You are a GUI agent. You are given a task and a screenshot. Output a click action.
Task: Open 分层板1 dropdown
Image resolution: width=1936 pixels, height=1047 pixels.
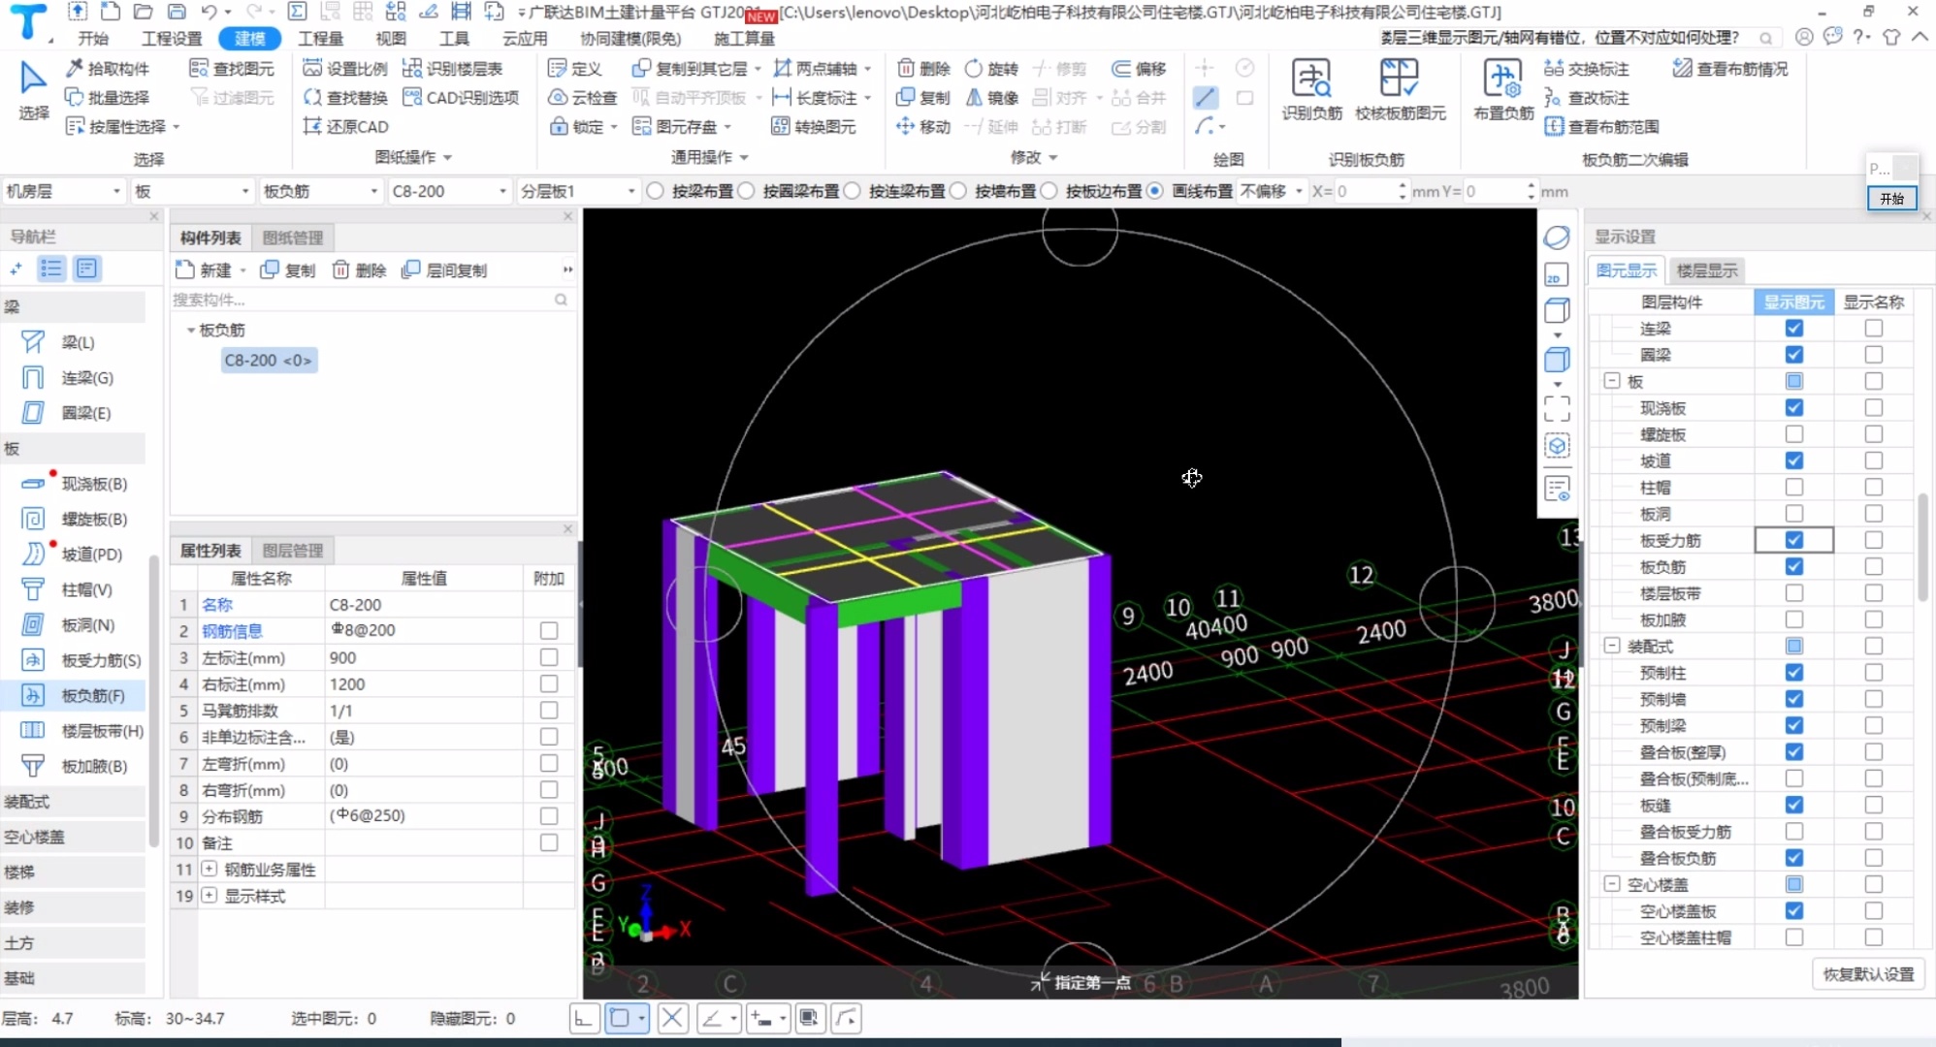click(577, 191)
